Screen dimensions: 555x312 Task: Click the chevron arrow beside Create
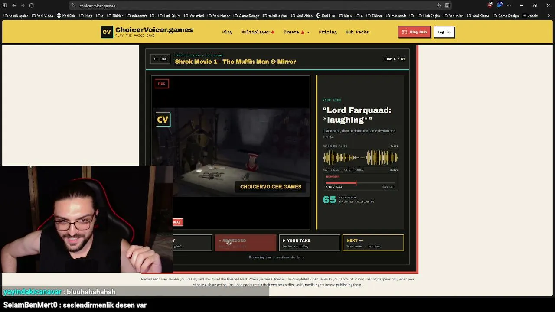308,32
